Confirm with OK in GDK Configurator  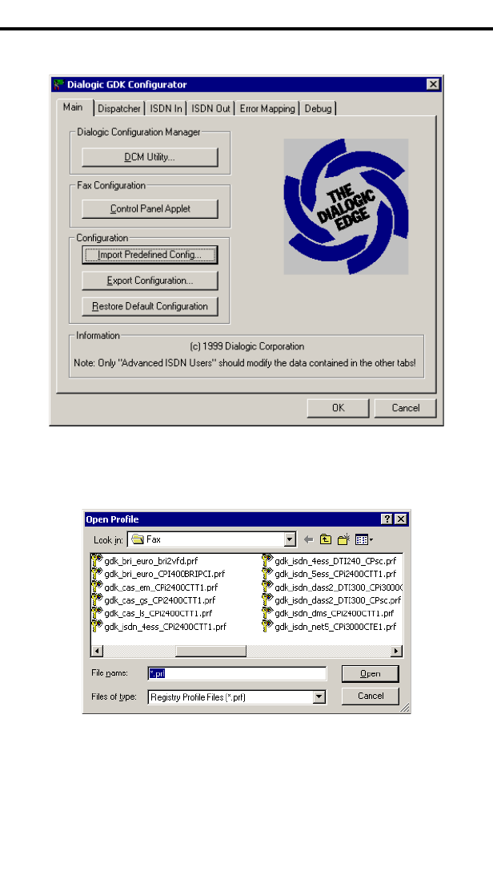[x=338, y=408]
